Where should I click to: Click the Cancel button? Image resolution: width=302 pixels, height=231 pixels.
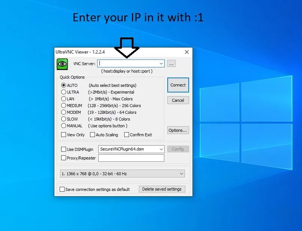(x=178, y=100)
